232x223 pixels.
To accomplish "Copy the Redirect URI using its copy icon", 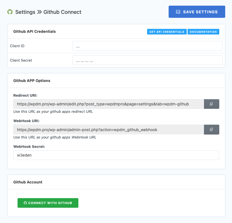I will (211, 104).
